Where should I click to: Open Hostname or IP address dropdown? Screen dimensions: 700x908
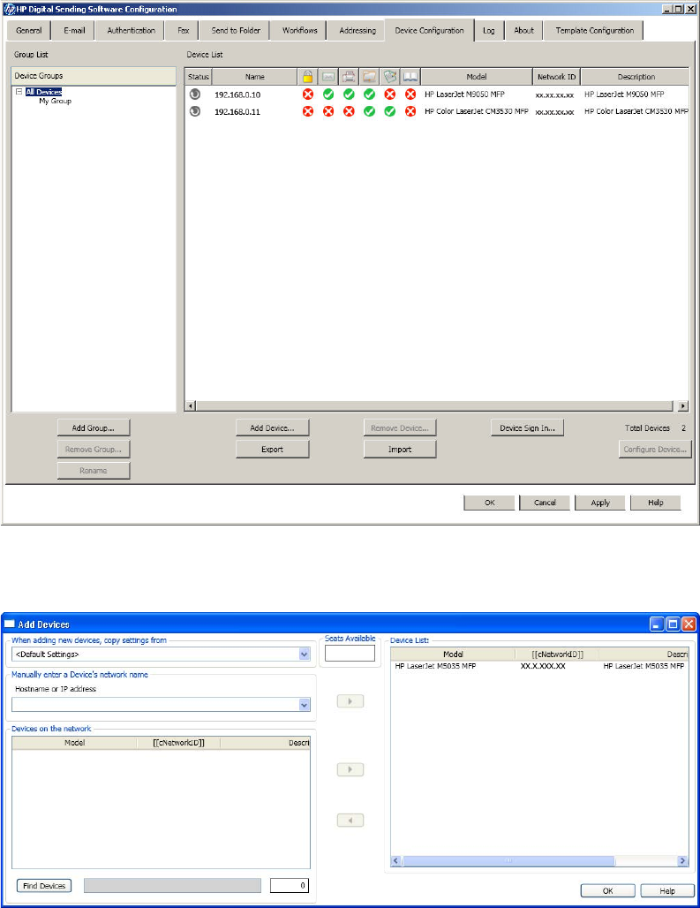click(x=305, y=705)
